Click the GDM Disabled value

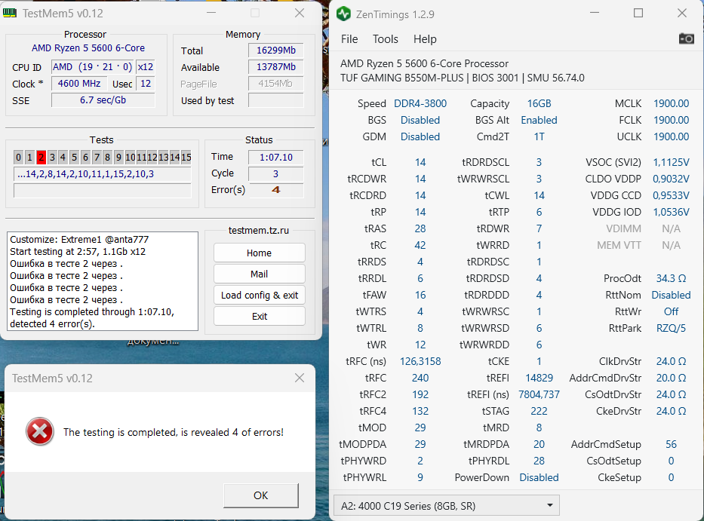(x=420, y=137)
